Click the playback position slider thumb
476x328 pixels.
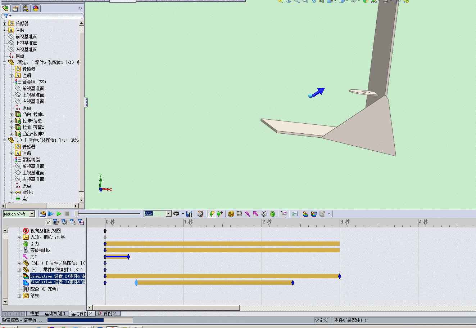[77, 214]
